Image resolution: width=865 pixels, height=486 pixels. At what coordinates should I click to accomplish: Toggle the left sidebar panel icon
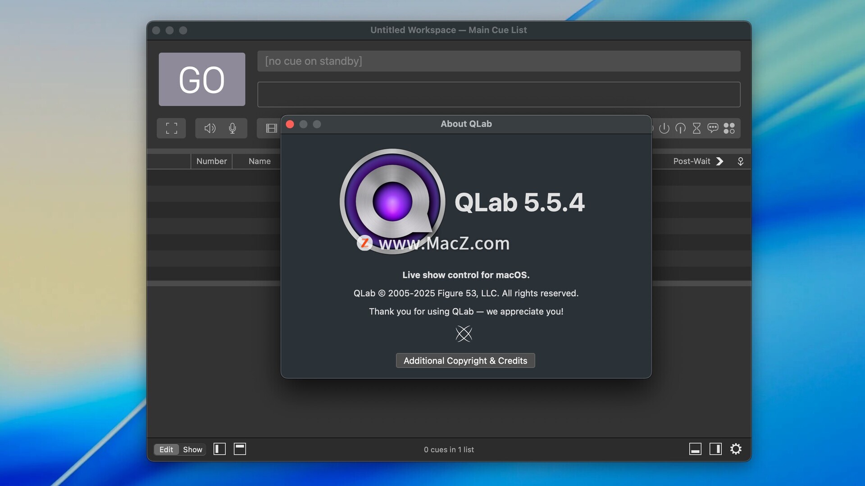pyautogui.click(x=219, y=449)
